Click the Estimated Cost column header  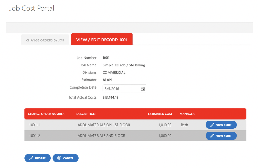[160, 114]
